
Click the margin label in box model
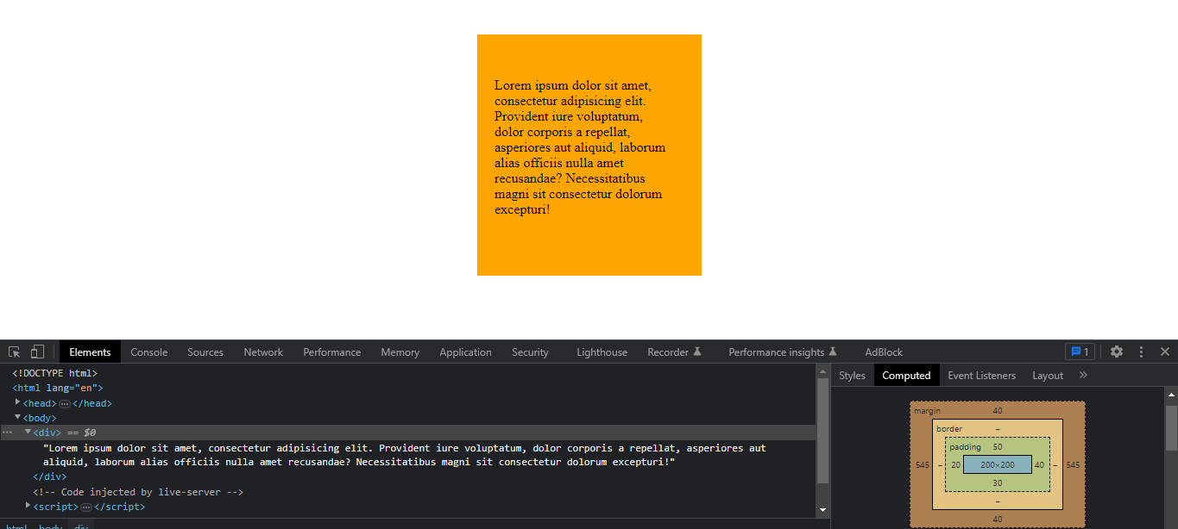click(927, 411)
